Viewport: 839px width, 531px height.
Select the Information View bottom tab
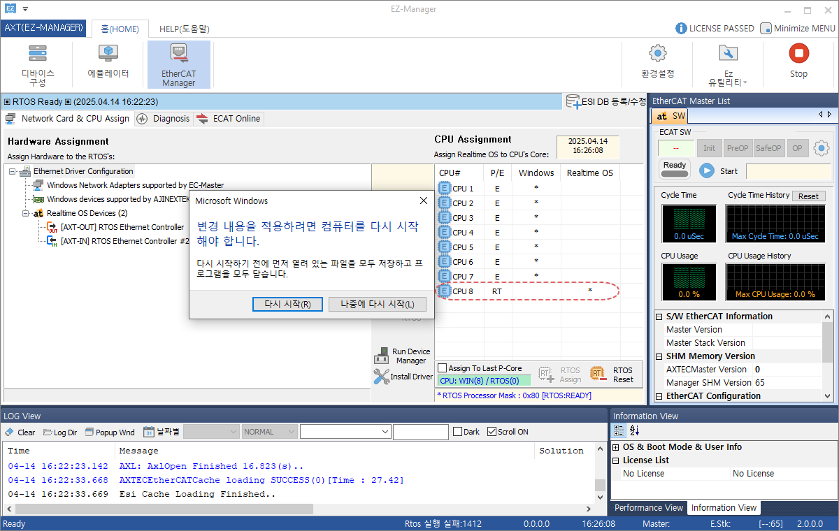724,508
